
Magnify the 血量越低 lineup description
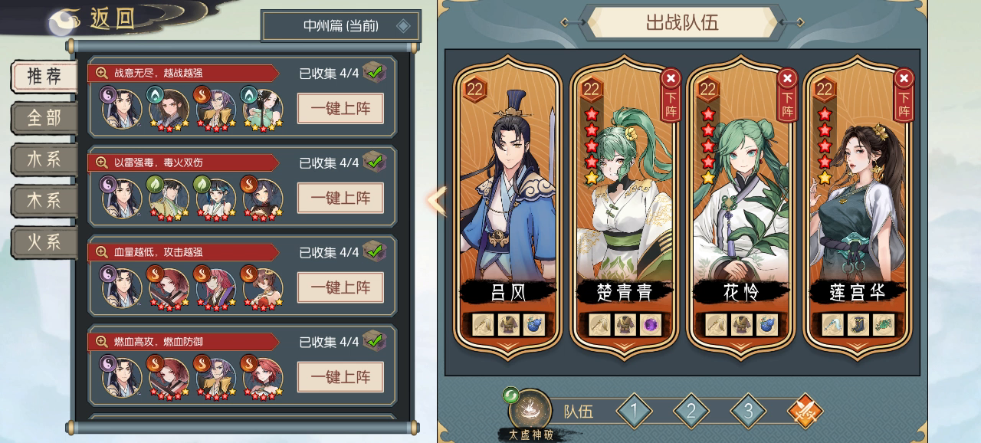pyautogui.click(x=101, y=252)
